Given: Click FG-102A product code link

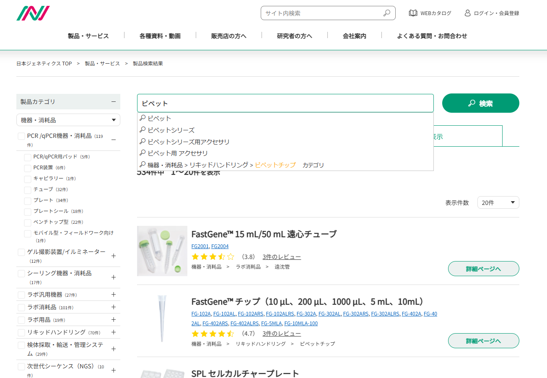Looking at the screenshot, I should (x=201, y=313).
